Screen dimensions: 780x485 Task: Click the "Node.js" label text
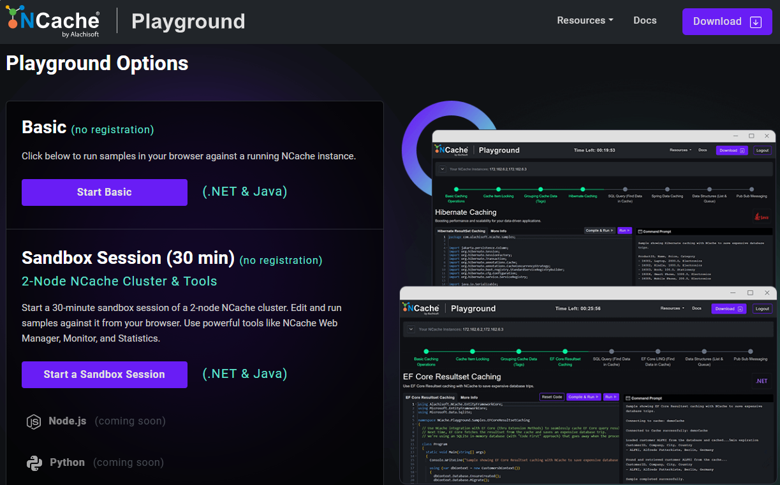[x=68, y=421]
